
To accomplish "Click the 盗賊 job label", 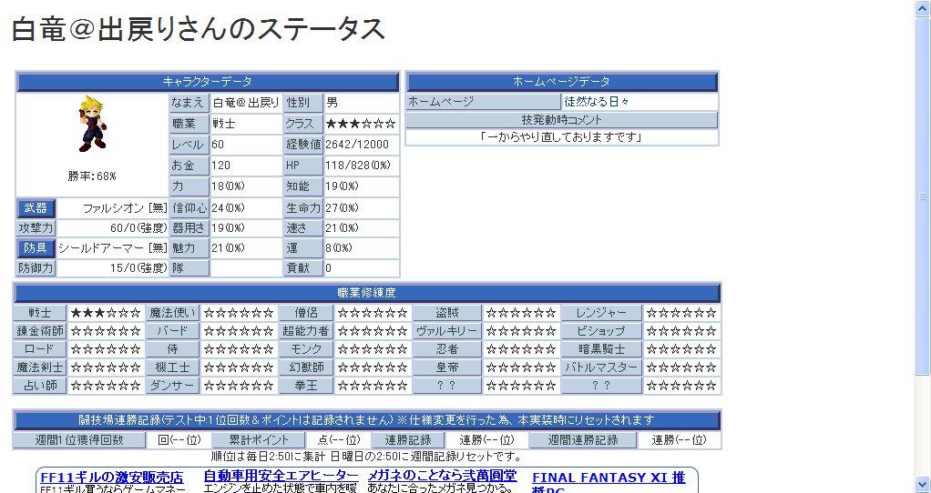I will pyautogui.click(x=447, y=312).
